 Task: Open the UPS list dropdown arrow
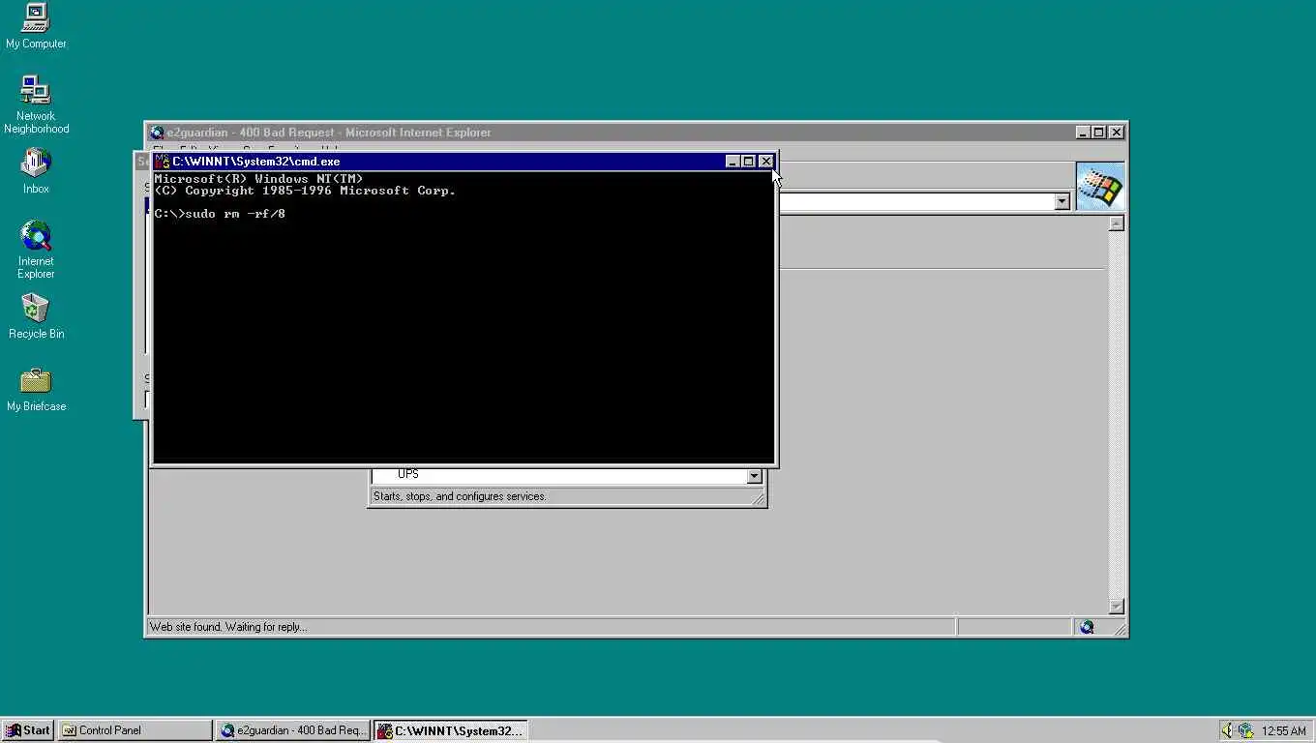pos(754,476)
